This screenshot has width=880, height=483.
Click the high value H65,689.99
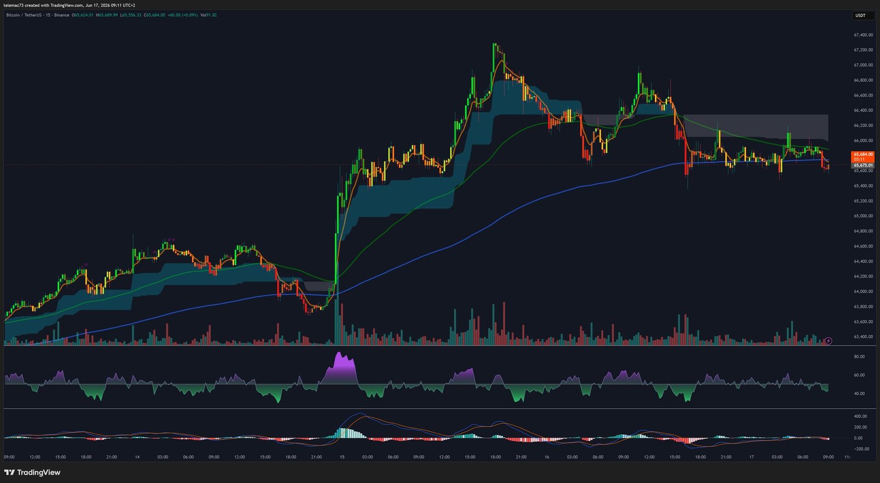107,15
